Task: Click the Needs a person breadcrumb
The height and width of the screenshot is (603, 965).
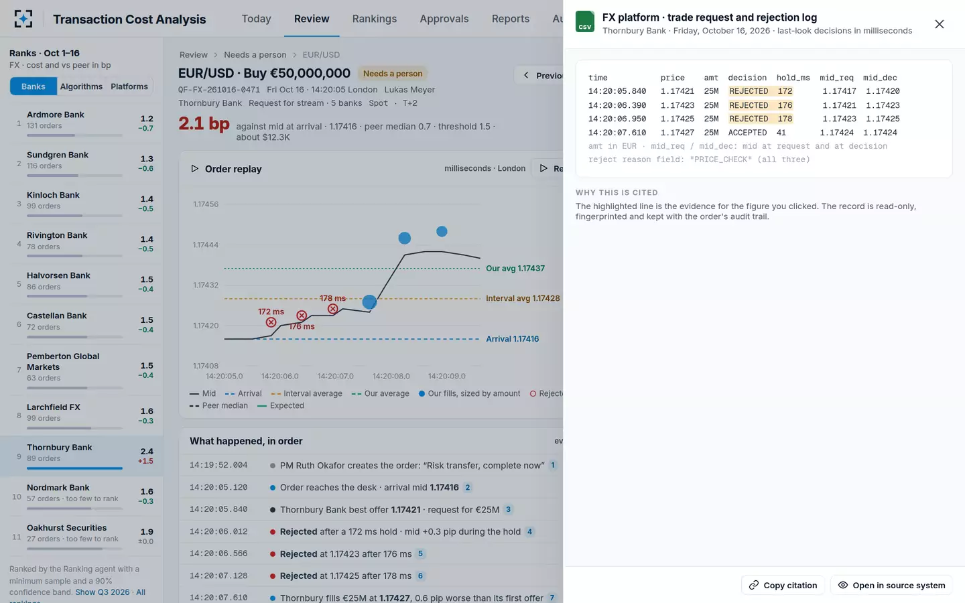Action: coord(255,55)
